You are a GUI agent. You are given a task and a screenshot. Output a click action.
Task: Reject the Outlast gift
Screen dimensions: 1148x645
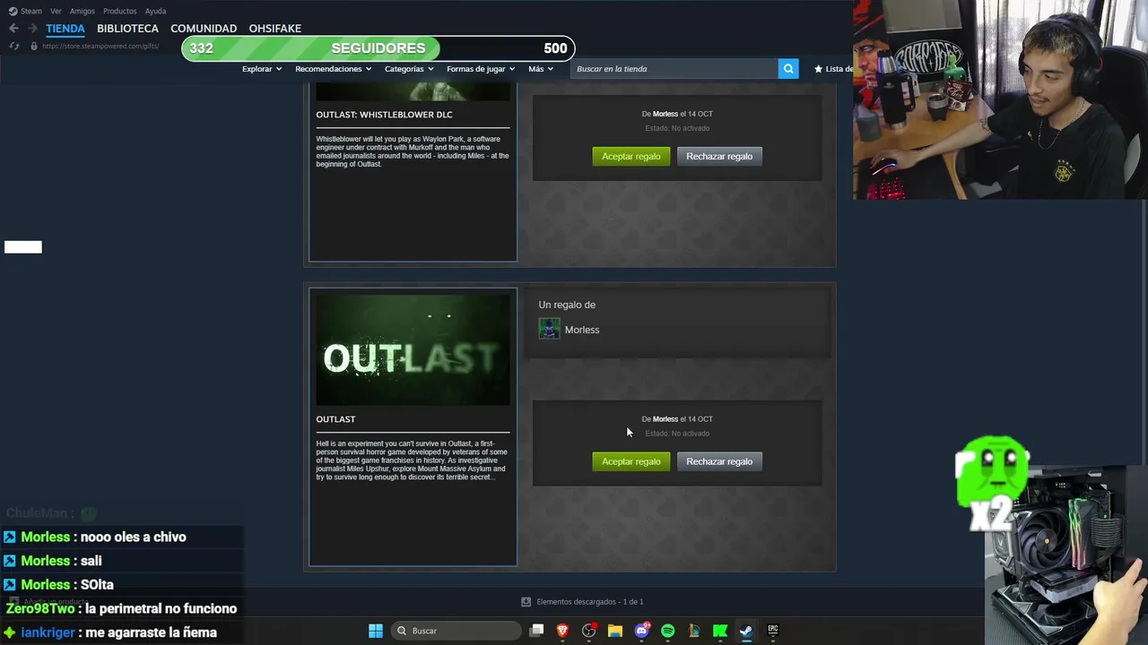click(719, 461)
